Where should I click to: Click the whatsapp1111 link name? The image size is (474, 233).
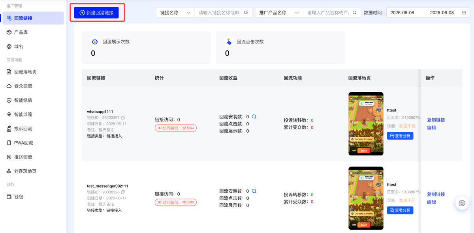100,112
